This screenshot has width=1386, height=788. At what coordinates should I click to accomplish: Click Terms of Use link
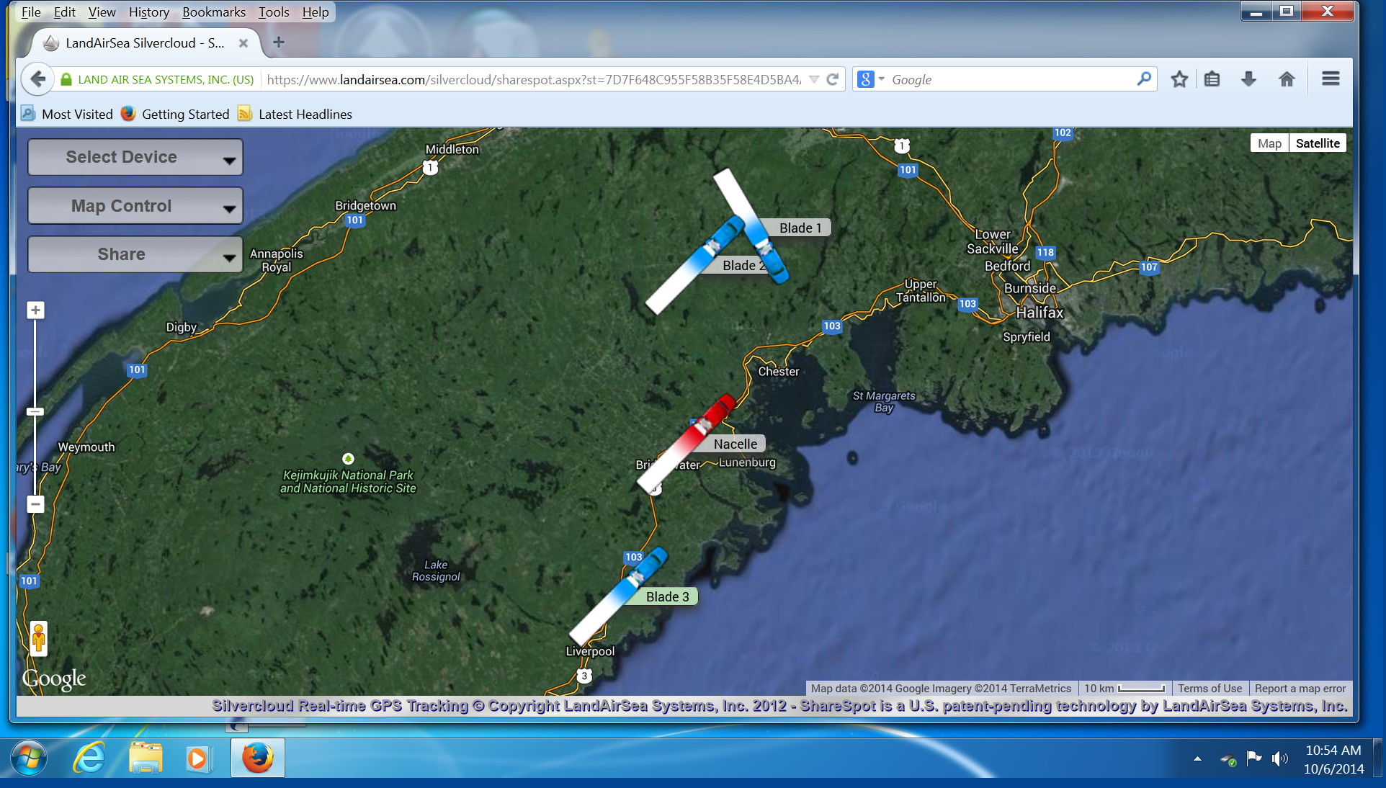1210,688
